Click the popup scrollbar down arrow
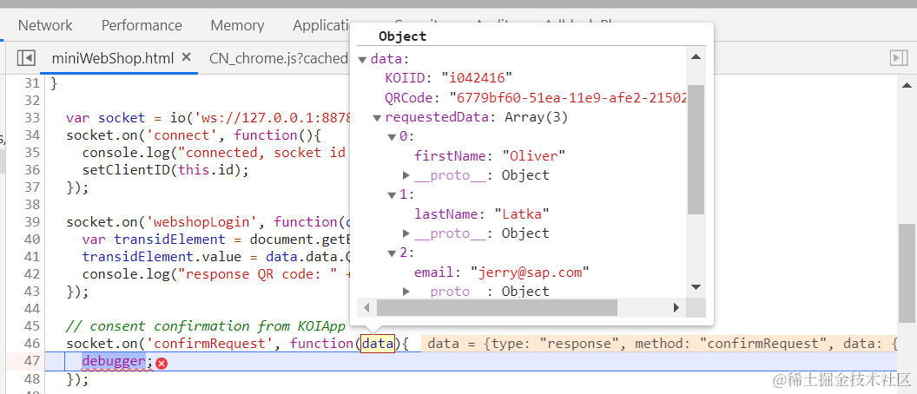917x394 pixels. [696, 287]
